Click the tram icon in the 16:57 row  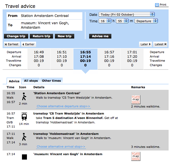[x=24, y=117]
